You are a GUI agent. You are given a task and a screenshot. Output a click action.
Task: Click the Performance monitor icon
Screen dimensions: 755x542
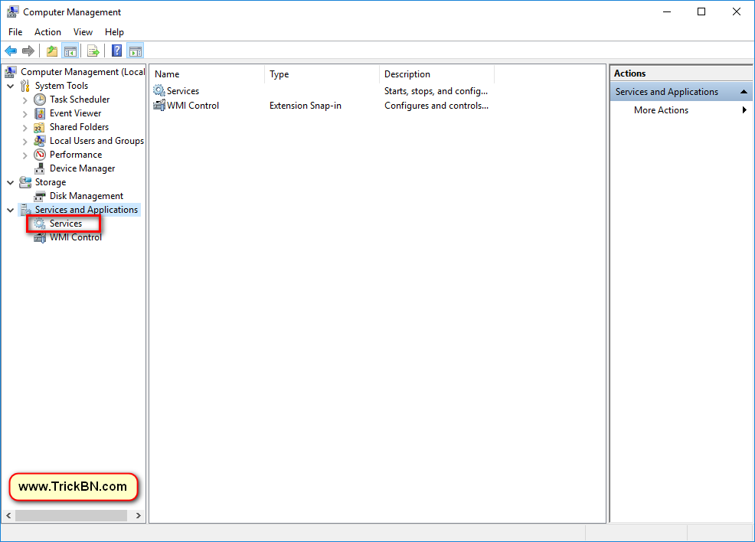tap(40, 155)
